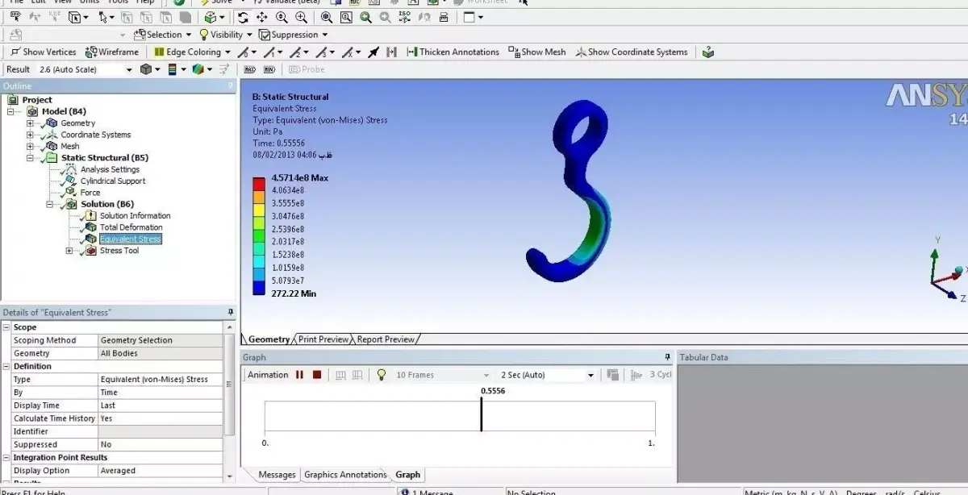Click the Label annotation tool icon
The image size is (968, 495).
pyautogui.click(x=15, y=17)
